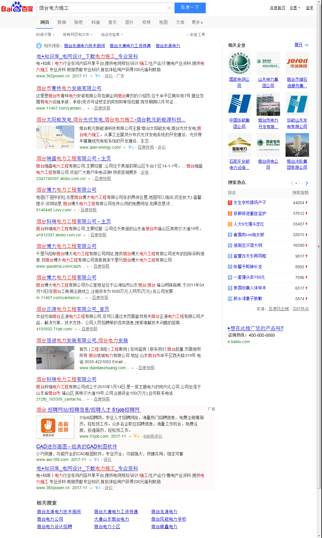Expand the 相关企业 list with 展开
The height and width of the screenshot is (538, 322).
pos(301,45)
